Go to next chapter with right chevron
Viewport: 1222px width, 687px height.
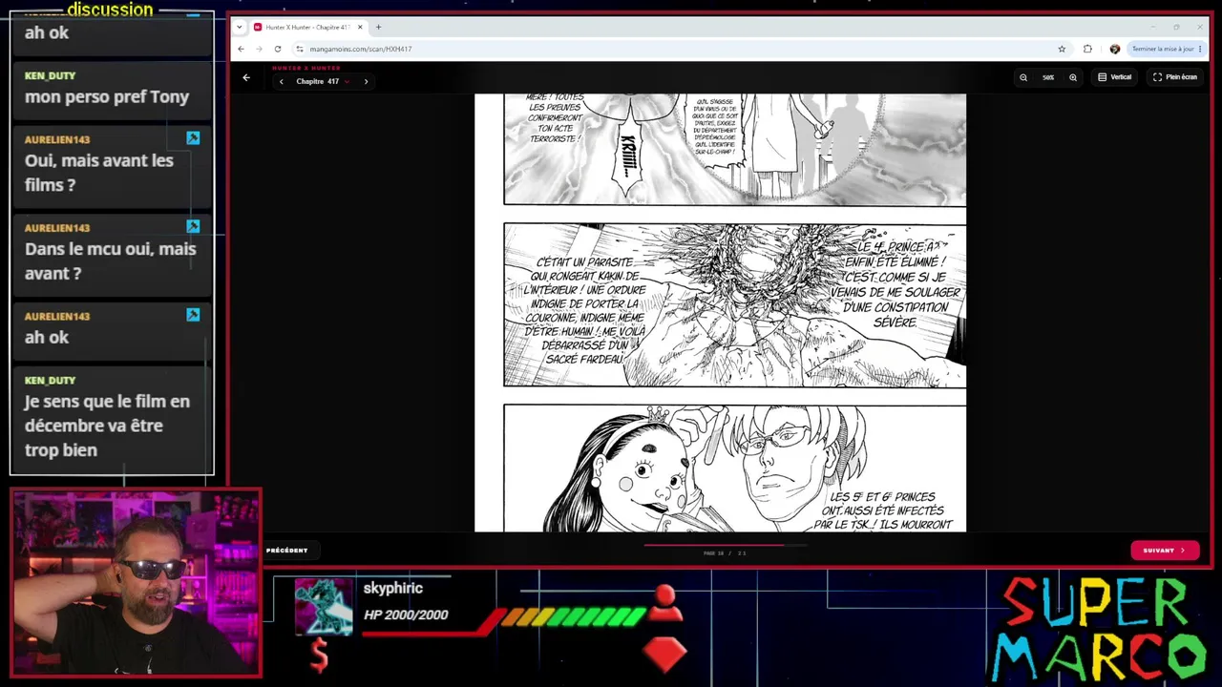[x=366, y=81]
